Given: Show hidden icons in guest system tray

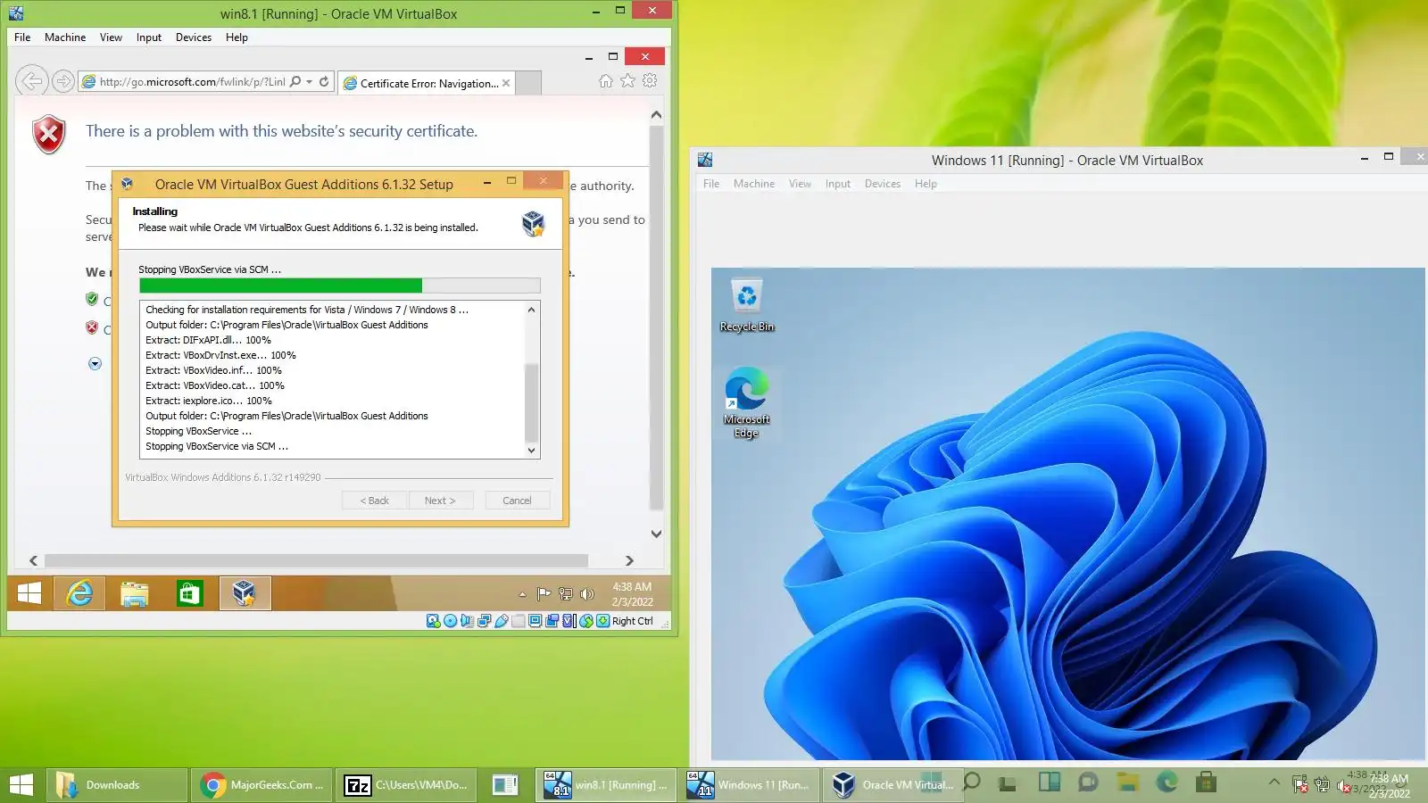Looking at the screenshot, I should pos(522,594).
